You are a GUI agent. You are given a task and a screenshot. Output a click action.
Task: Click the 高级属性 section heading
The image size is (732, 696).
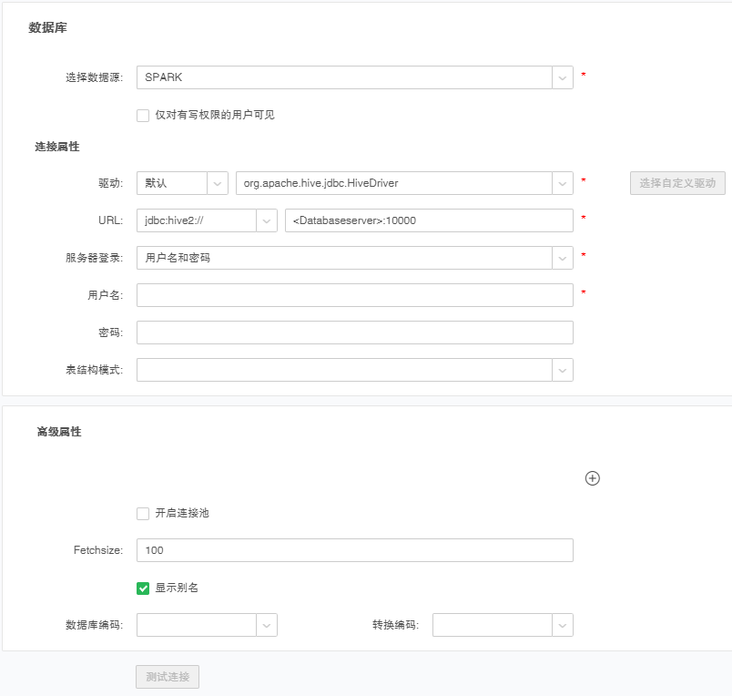[x=59, y=432]
